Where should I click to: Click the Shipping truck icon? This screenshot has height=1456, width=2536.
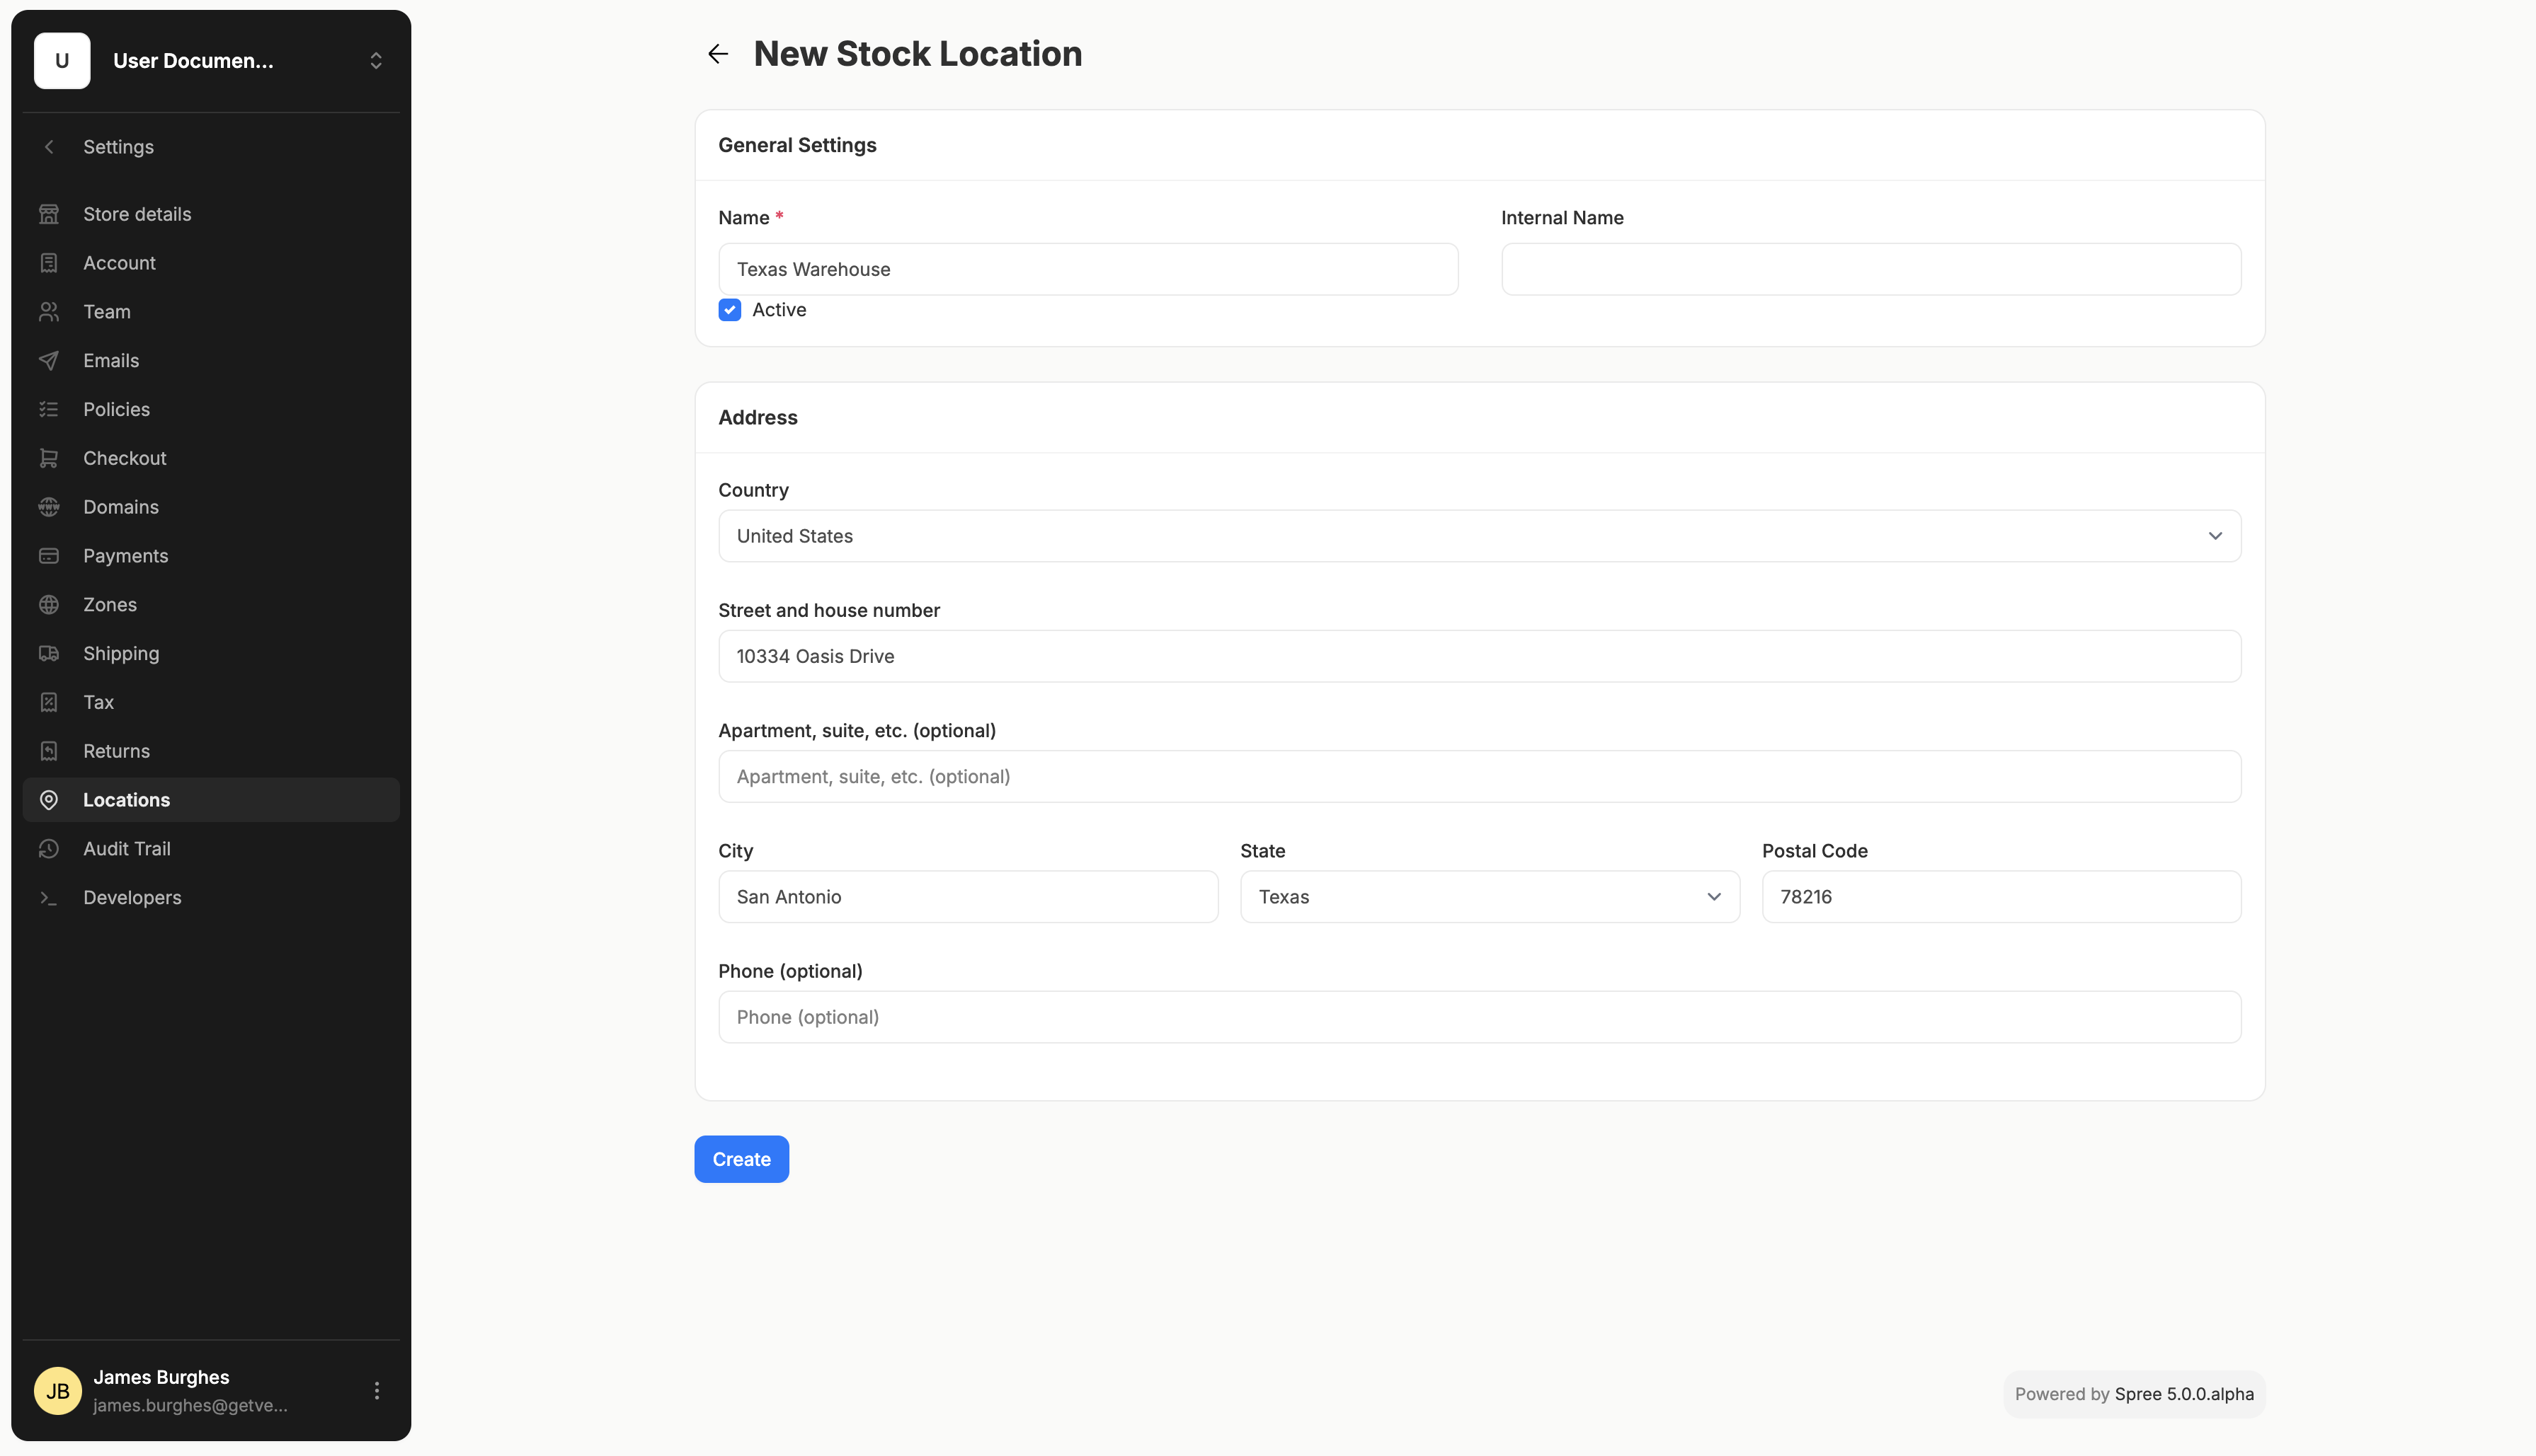coord(49,654)
